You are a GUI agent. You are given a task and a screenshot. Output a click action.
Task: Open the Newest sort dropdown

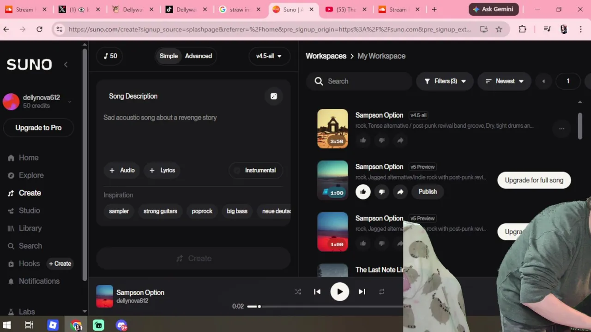pos(504,81)
